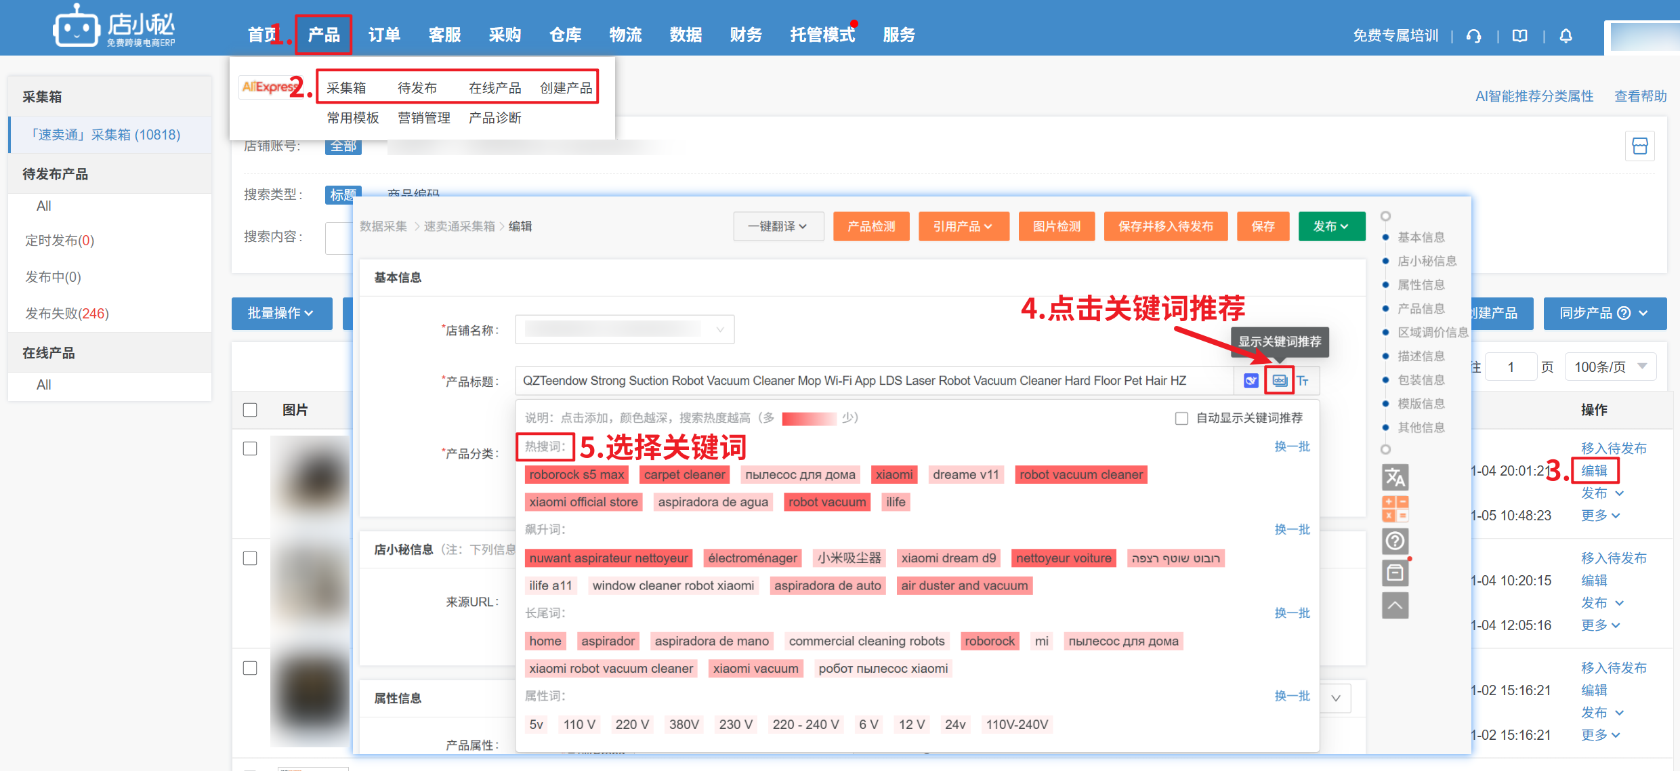1680x771 pixels.
Task: Click the notification bell icon
Action: pos(1566,35)
